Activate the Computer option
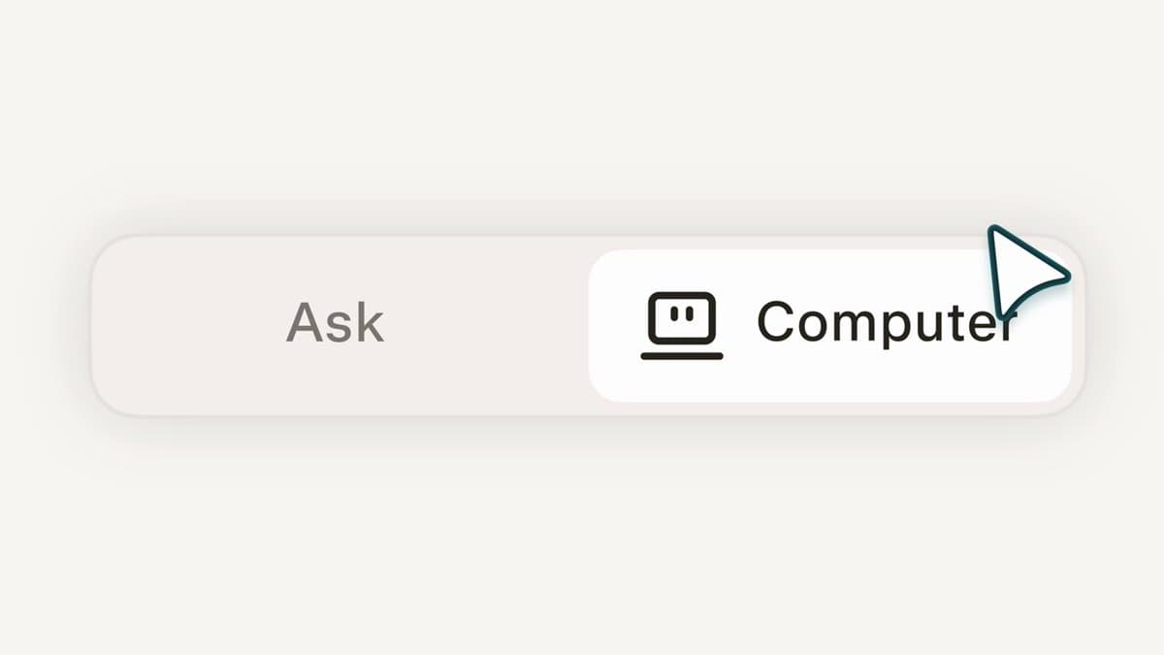 (829, 325)
